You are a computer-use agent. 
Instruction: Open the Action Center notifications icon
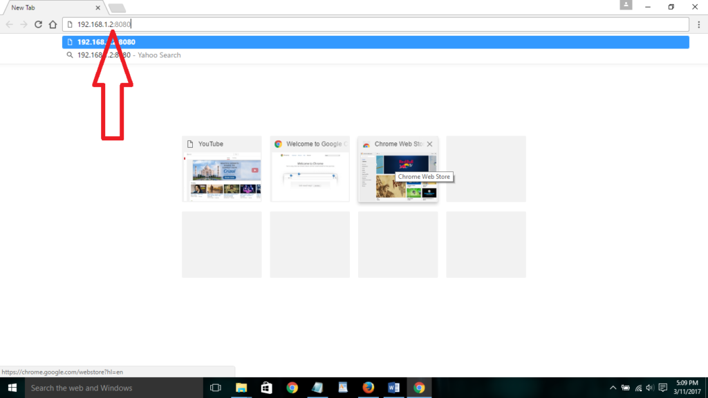(663, 388)
